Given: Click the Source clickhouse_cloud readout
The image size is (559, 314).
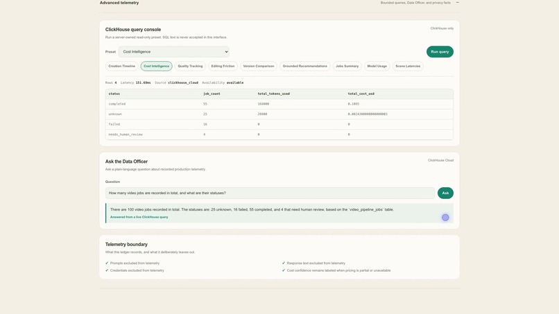Looking at the screenshot, I should (176, 82).
